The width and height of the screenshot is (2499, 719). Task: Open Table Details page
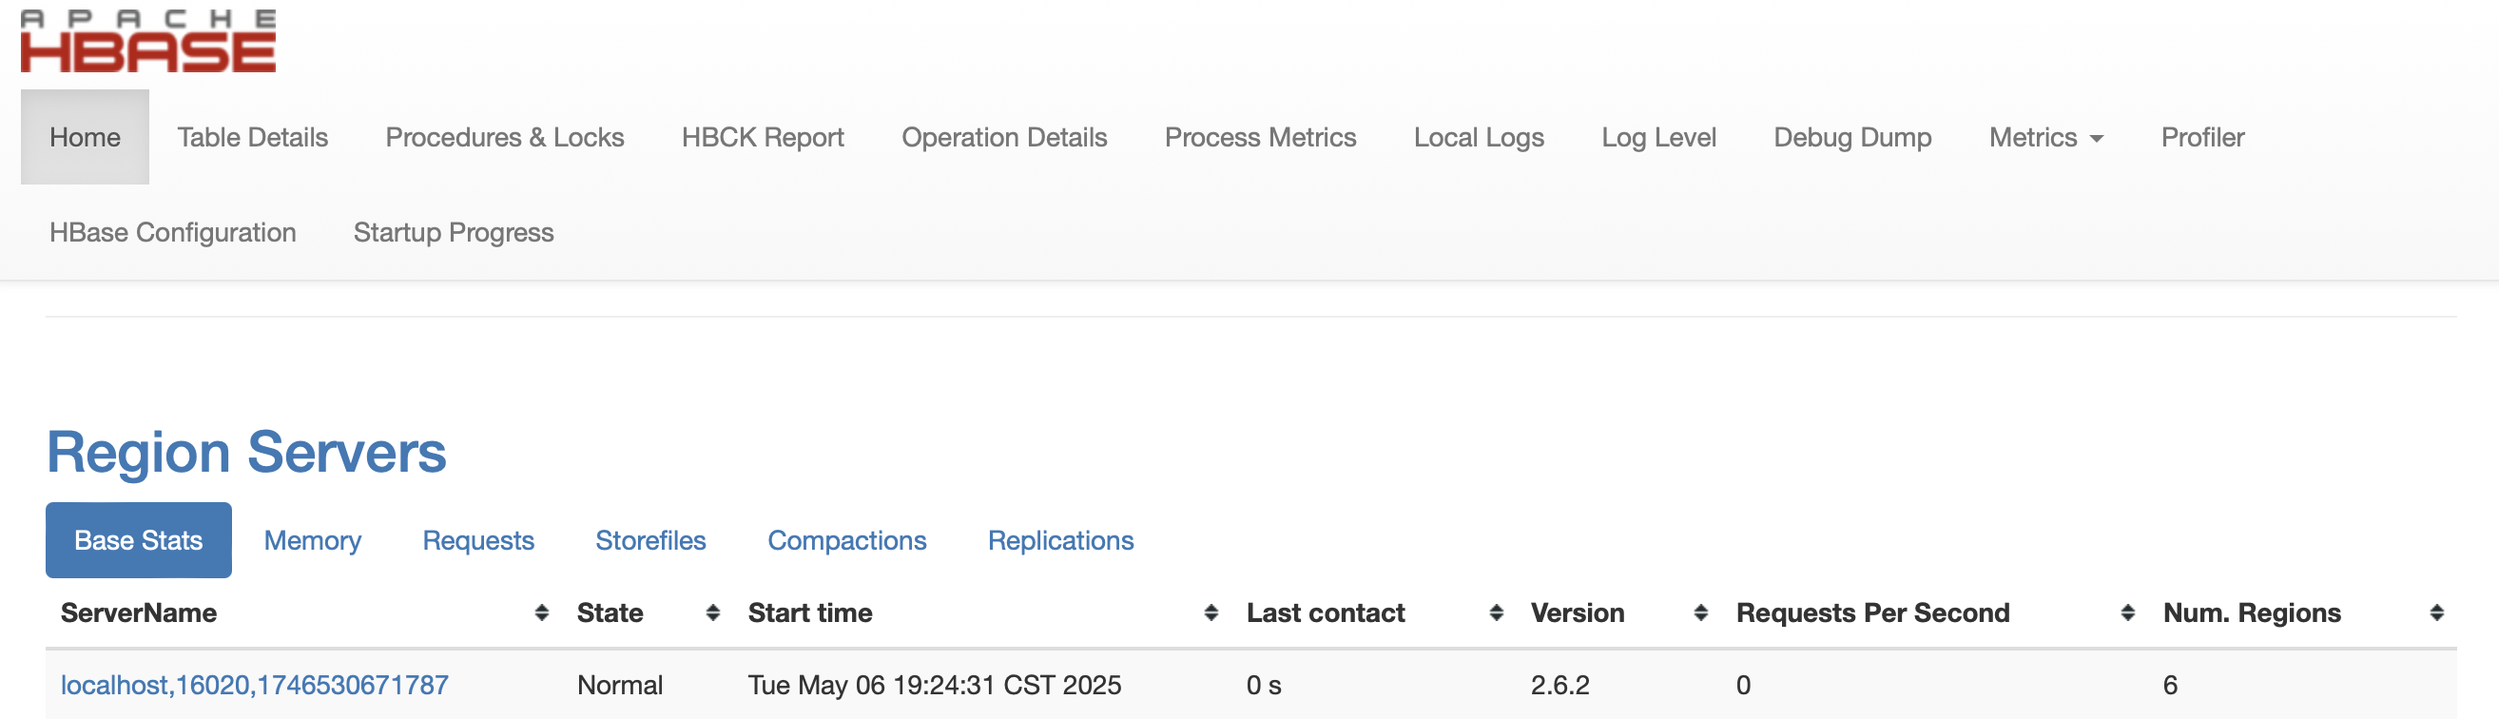tap(252, 138)
